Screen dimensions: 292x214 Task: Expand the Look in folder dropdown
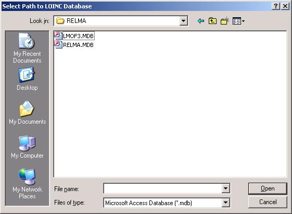tap(184, 21)
